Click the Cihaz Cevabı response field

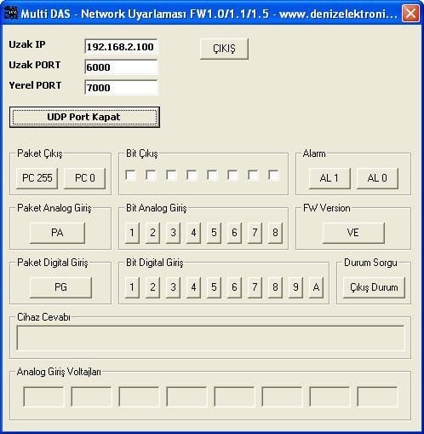pos(210,338)
